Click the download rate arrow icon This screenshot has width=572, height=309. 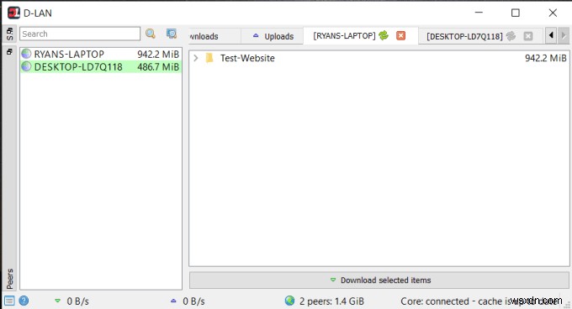[57, 301]
